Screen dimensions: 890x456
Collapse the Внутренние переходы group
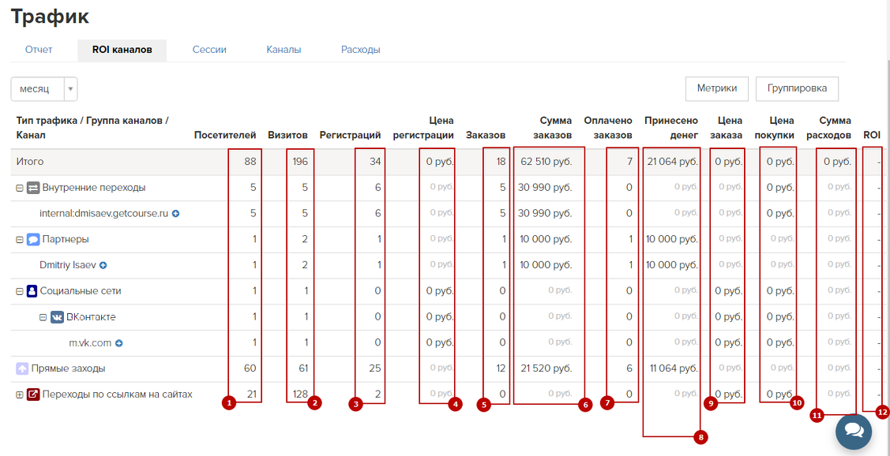19,189
